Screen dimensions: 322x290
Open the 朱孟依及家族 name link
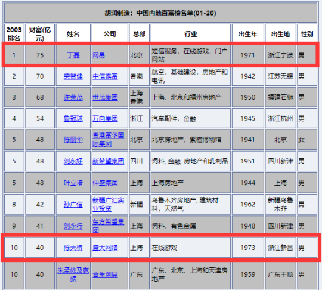pos(73,274)
